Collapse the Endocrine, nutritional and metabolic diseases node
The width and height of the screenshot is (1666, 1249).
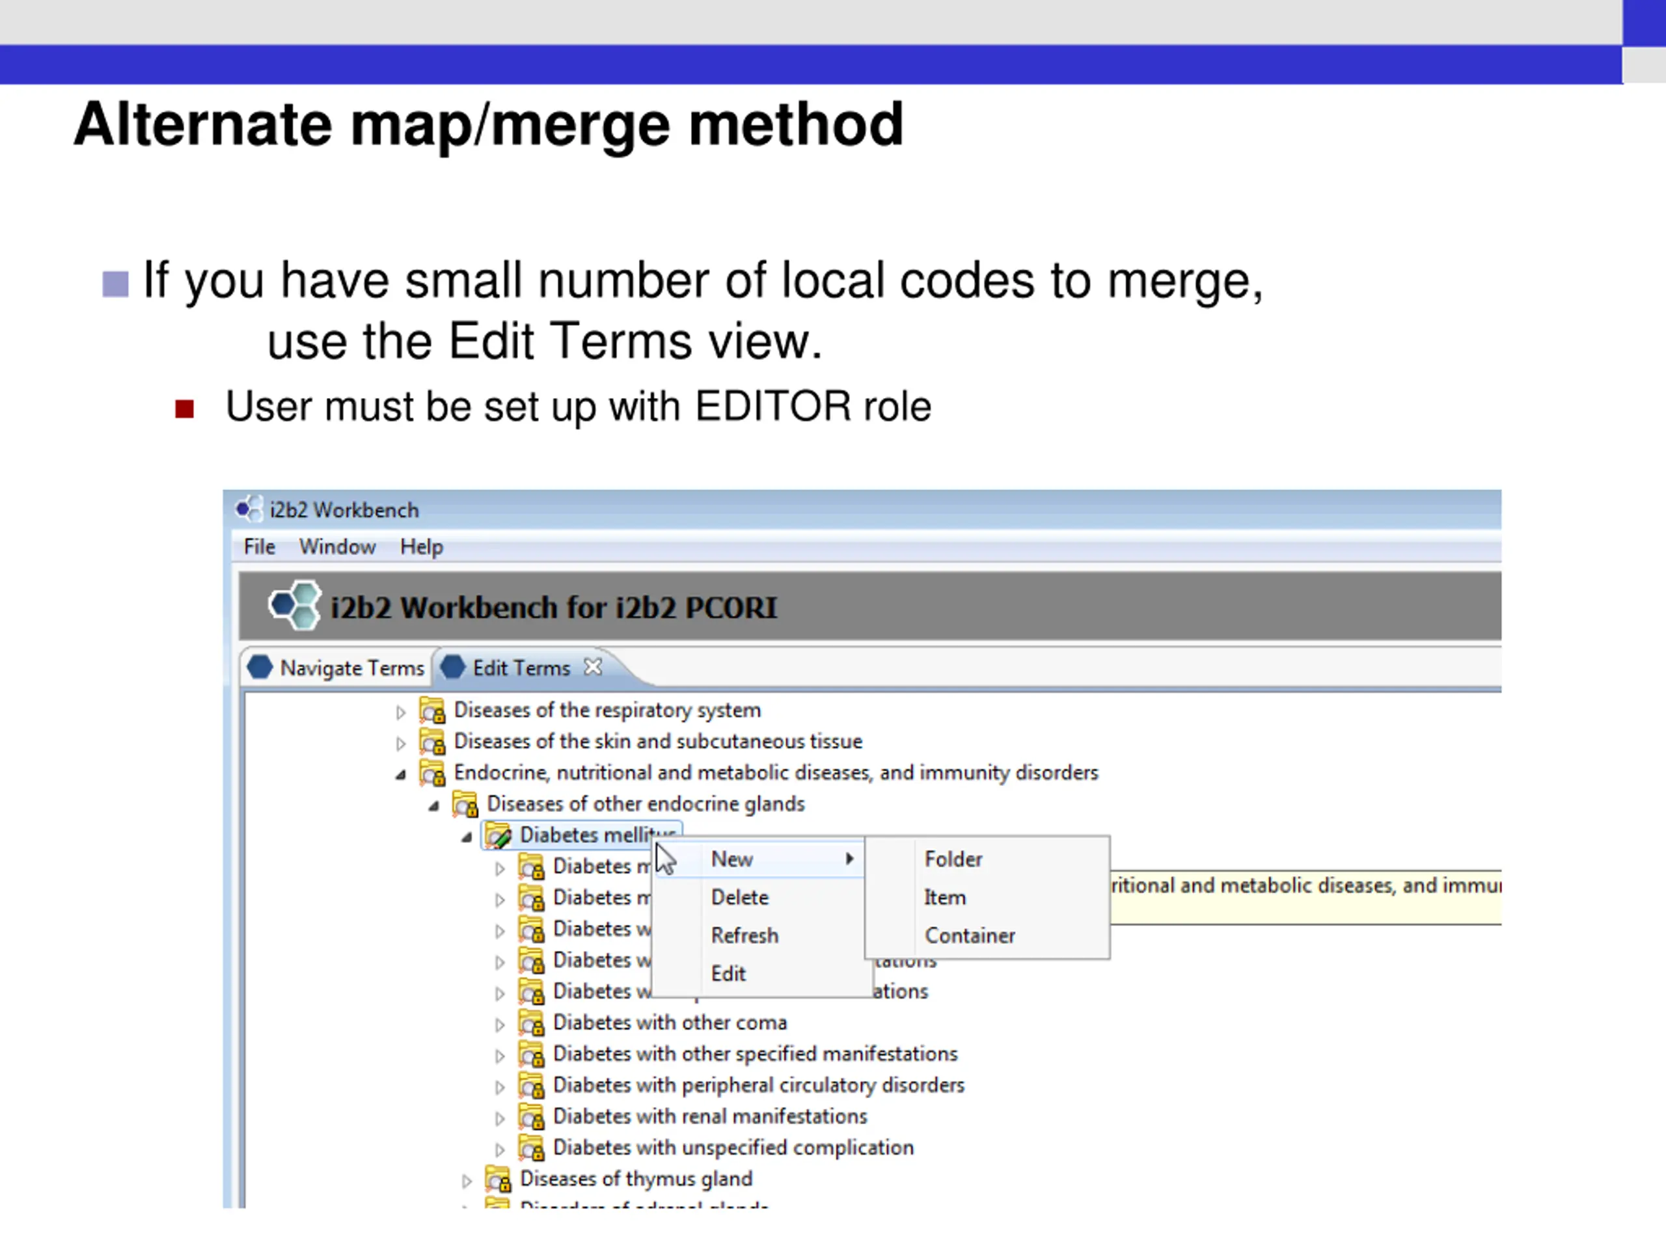coord(401,775)
